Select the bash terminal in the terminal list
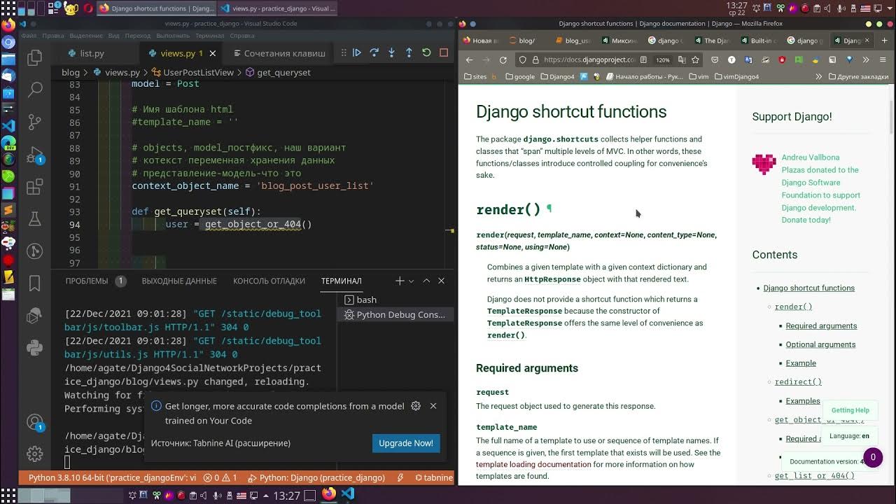Image resolution: width=896 pixels, height=504 pixels. (x=395, y=300)
